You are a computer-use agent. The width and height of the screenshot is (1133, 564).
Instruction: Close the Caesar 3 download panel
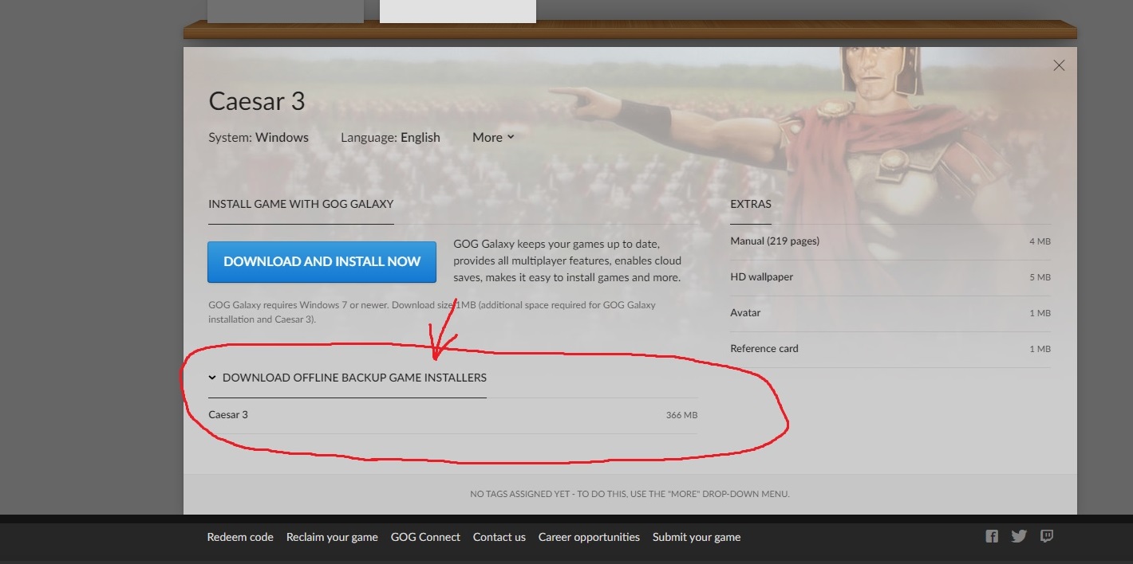click(x=1059, y=65)
